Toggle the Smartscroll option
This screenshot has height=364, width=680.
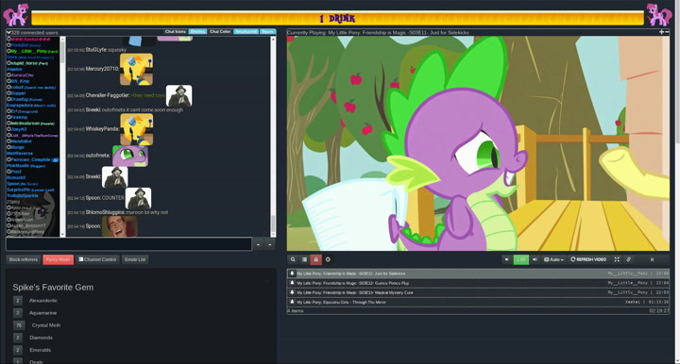pos(246,32)
